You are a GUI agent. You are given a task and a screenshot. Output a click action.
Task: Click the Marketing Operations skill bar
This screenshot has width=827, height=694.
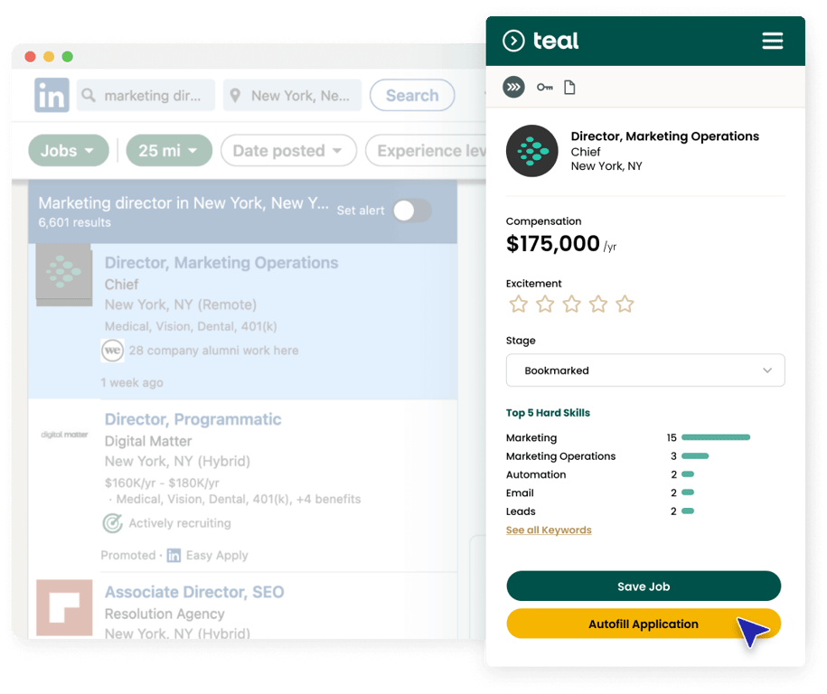click(695, 455)
